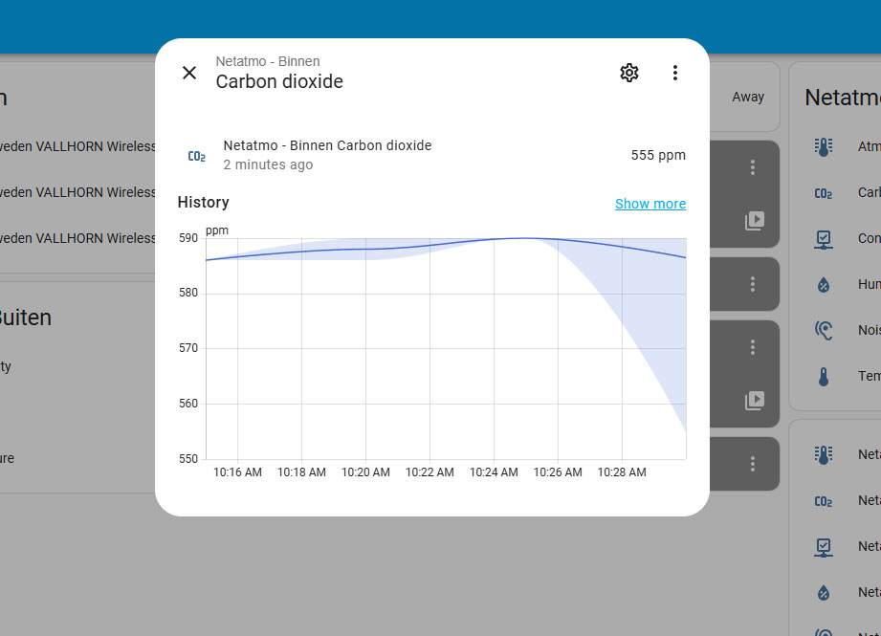Click the atmospheric pressure thermometer icon

click(824, 147)
